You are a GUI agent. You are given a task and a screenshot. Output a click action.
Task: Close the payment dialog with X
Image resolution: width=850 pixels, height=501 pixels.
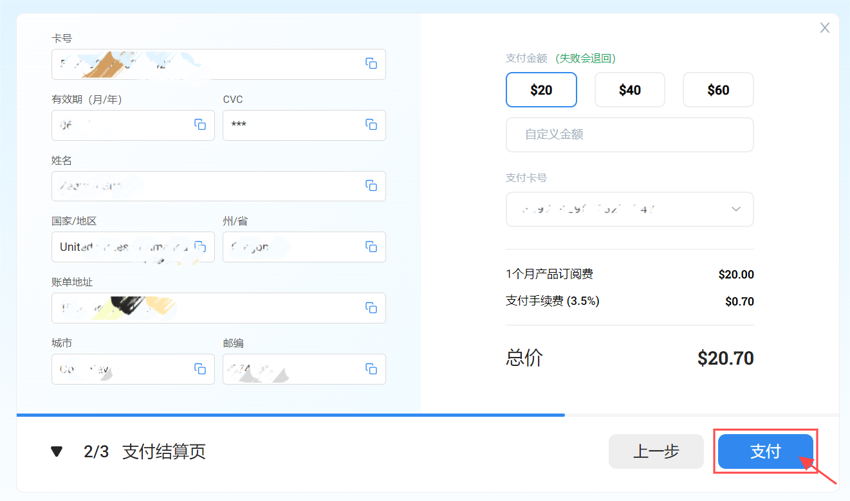coord(825,28)
